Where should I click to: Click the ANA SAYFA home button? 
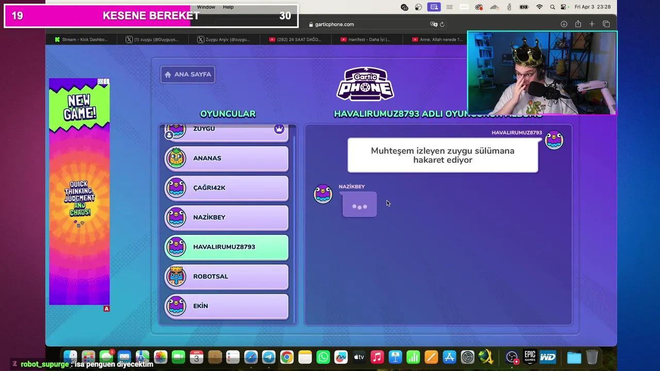(x=188, y=74)
